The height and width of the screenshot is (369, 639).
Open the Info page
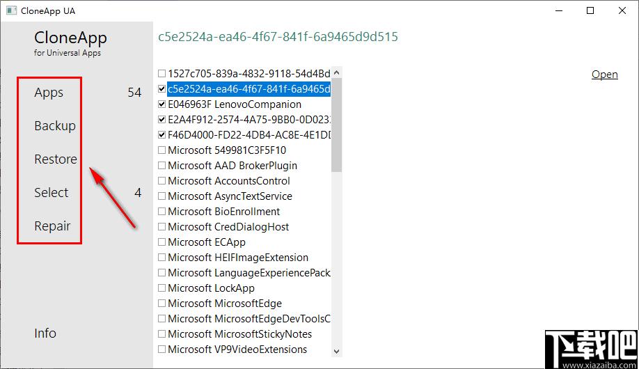[45, 333]
